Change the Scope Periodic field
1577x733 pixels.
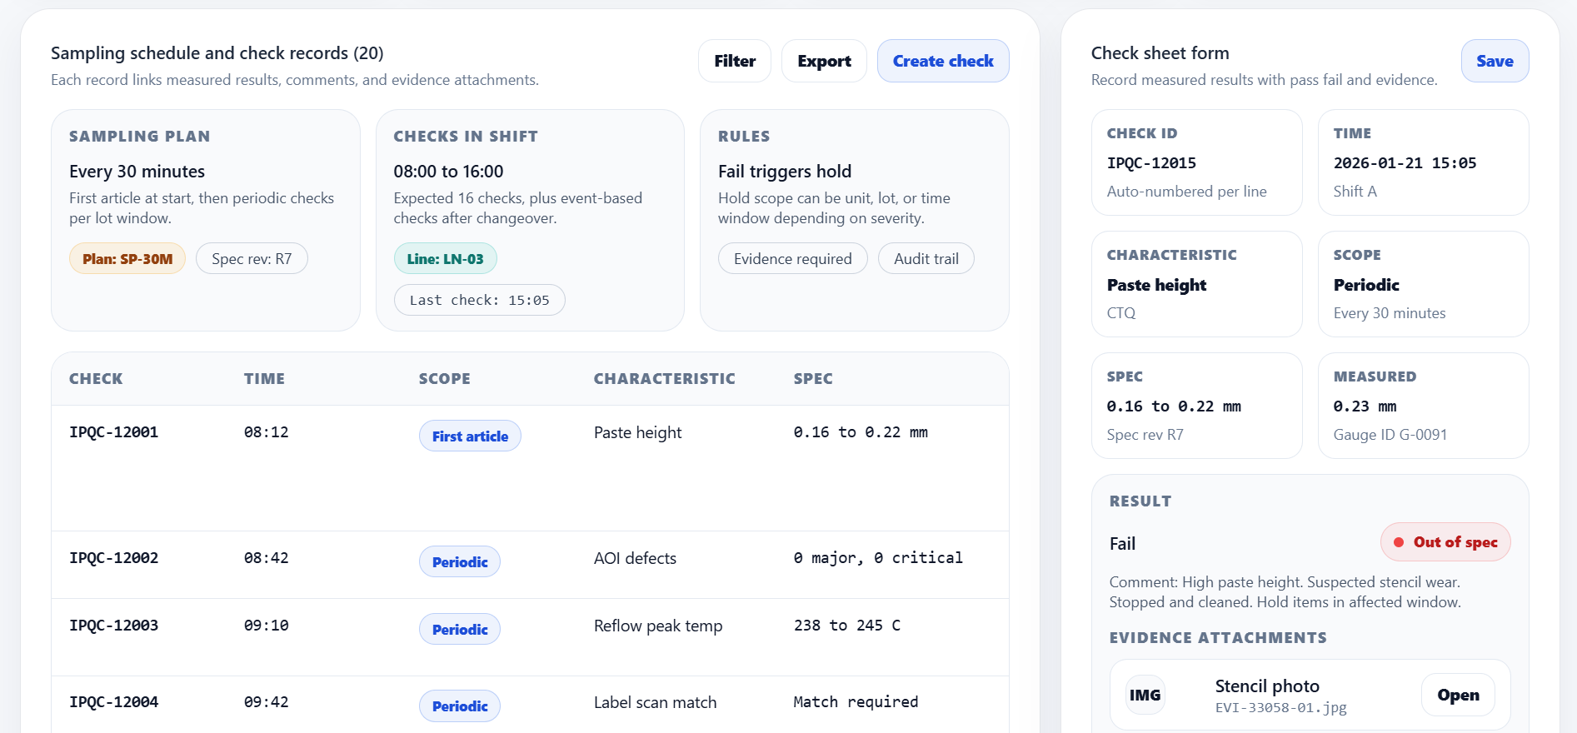click(x=1422, y=285)
